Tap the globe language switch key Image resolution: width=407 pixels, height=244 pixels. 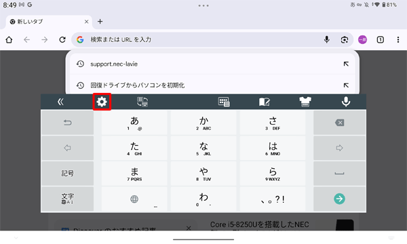(x=134, y=199)
